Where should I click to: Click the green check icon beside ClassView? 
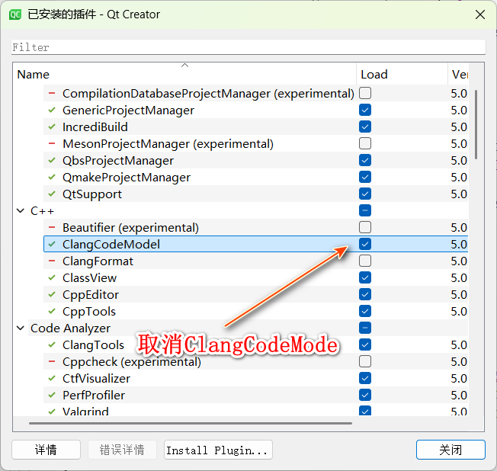pos(52,278)
